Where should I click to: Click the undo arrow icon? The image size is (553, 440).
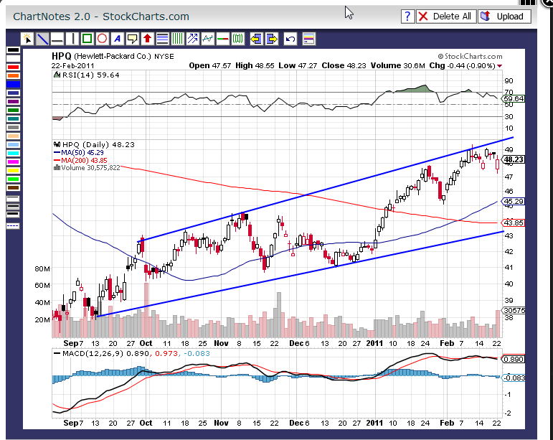tap(290, 39)
